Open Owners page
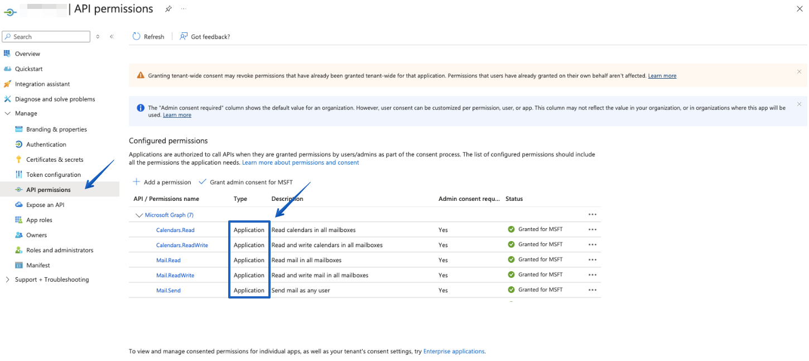Screen dimensions: 809x361 click(x=36, y=235)
